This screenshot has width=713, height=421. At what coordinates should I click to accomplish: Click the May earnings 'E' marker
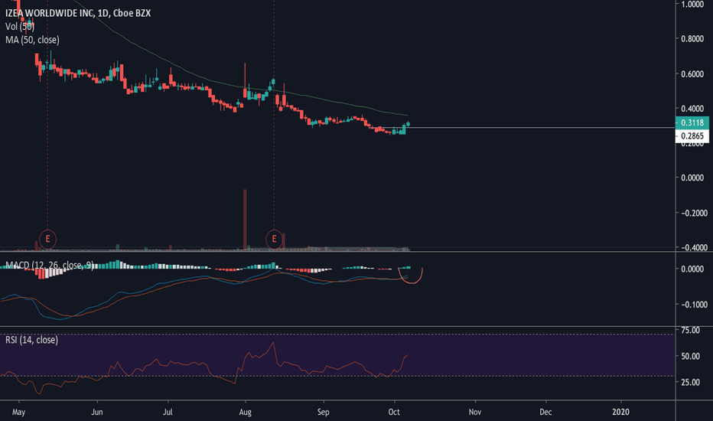[47, 239]
